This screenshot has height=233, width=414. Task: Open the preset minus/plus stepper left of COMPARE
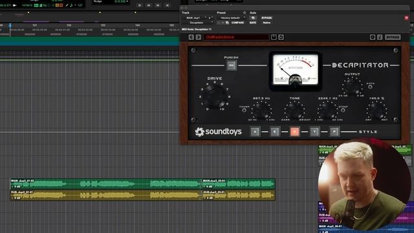coord(221,23)
